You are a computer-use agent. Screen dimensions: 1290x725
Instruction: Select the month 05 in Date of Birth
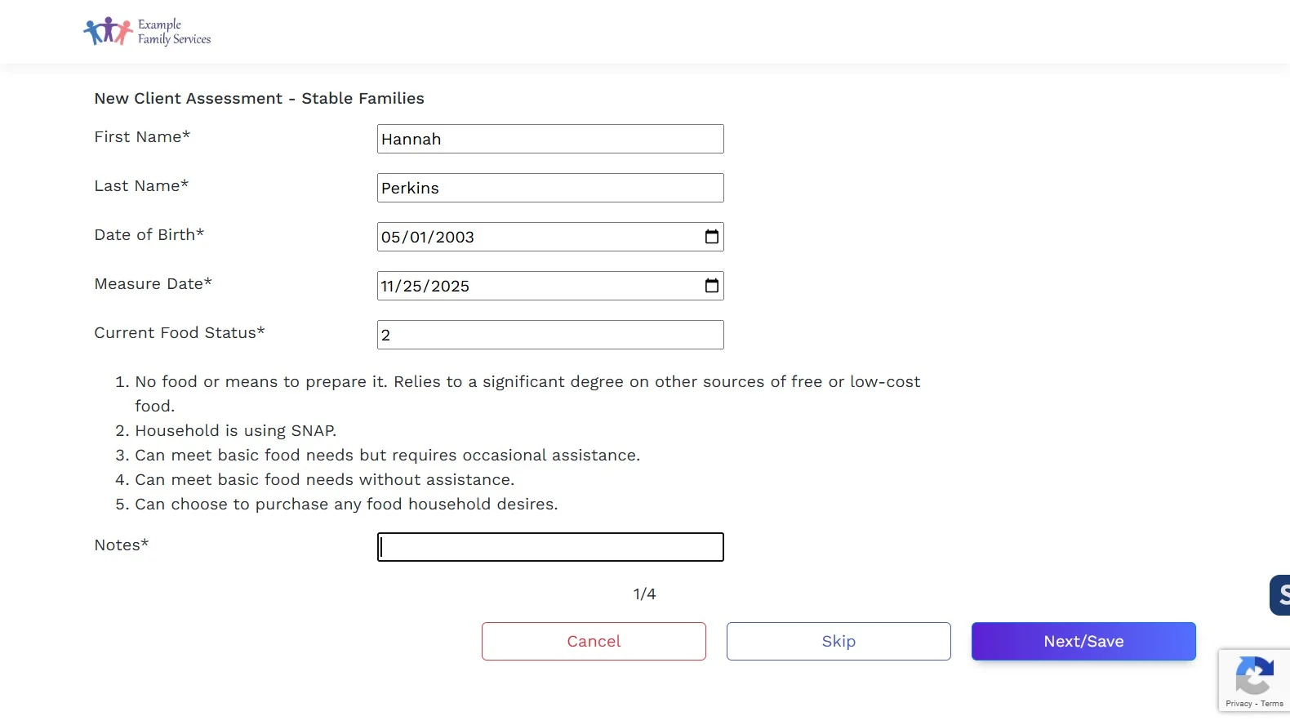pyautogui.click(x=391, y=237)
